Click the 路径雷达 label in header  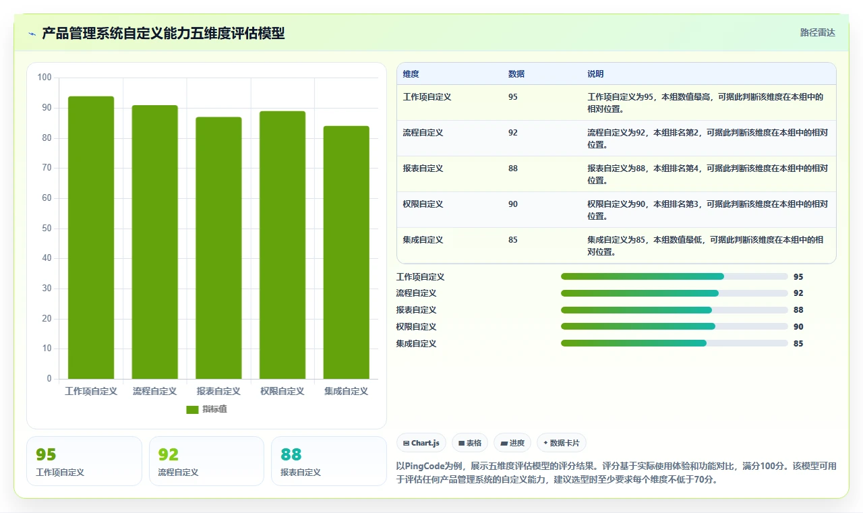pos(817,32)
